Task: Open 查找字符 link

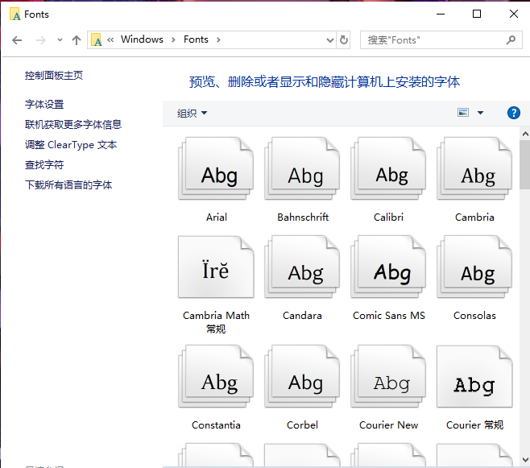Action: pos(44,165)
